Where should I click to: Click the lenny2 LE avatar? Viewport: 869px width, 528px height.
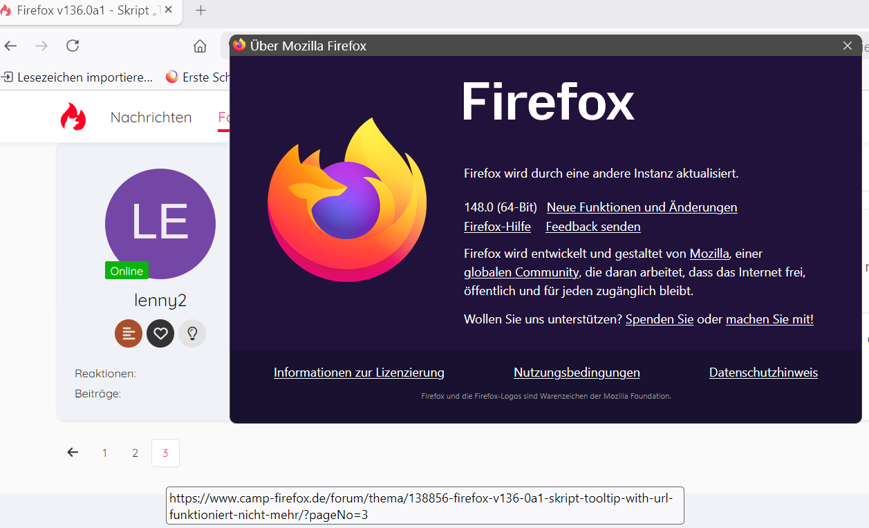click(160, 223)
